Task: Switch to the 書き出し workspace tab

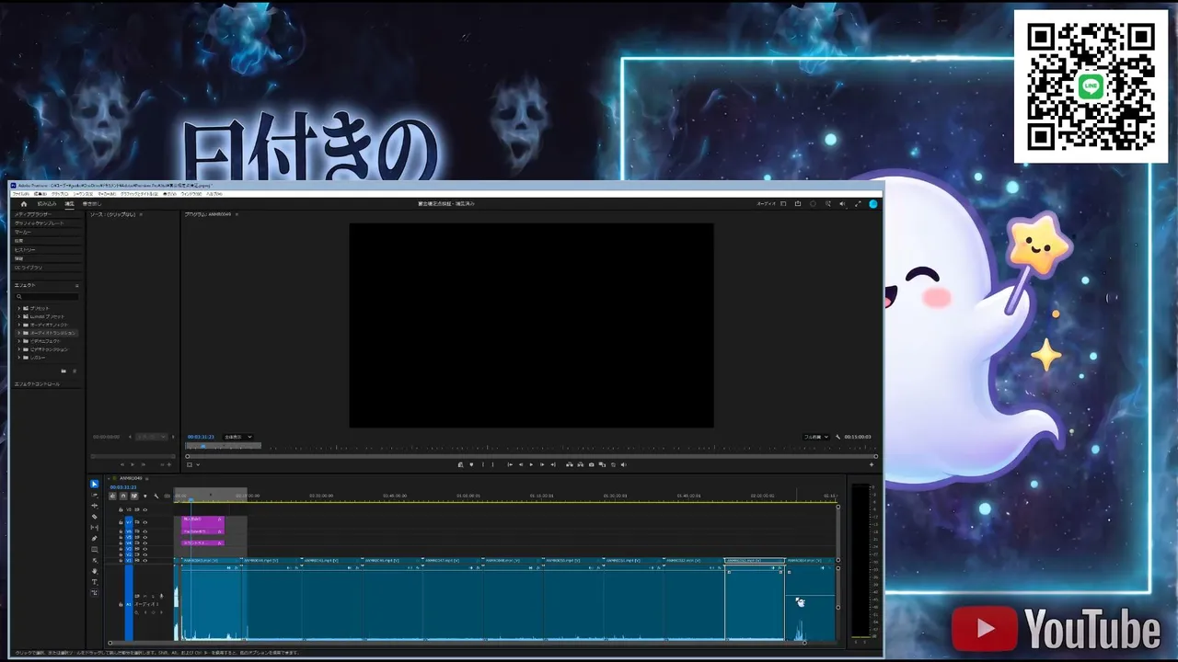Action: point(92,203)
